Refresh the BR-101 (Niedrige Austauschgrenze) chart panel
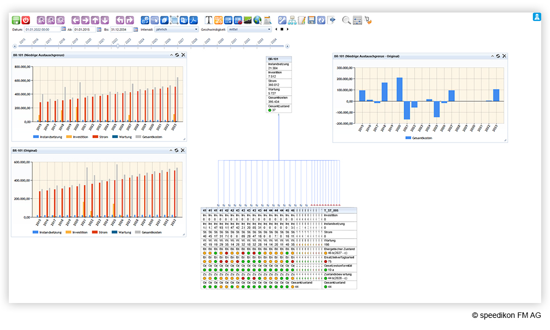The image size is (550, 330). coord(177,55)
